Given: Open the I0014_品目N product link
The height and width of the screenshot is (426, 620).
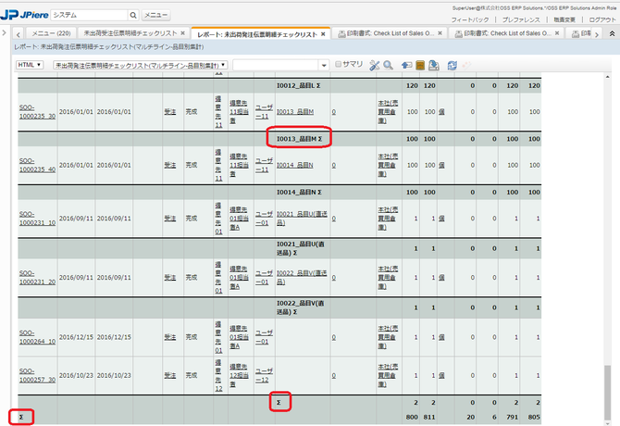Looking at the screenshot, I should click(x=294, y=166).
